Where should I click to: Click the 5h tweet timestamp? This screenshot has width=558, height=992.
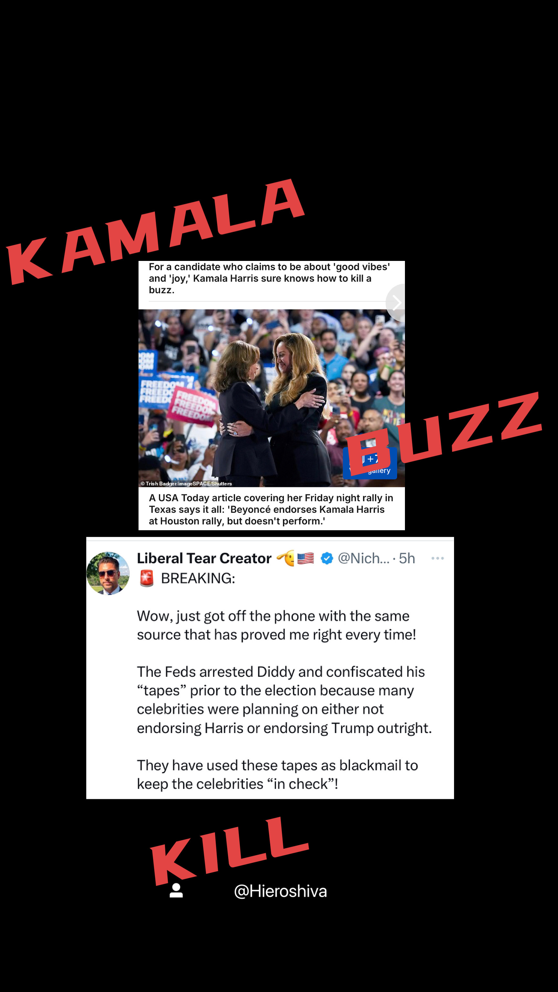pos(407,558)
